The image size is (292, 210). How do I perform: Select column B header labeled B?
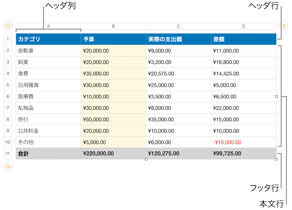pyautogui.click(x=113, y=26)
